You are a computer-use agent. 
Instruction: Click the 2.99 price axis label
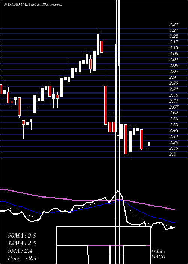click(174, 66)
